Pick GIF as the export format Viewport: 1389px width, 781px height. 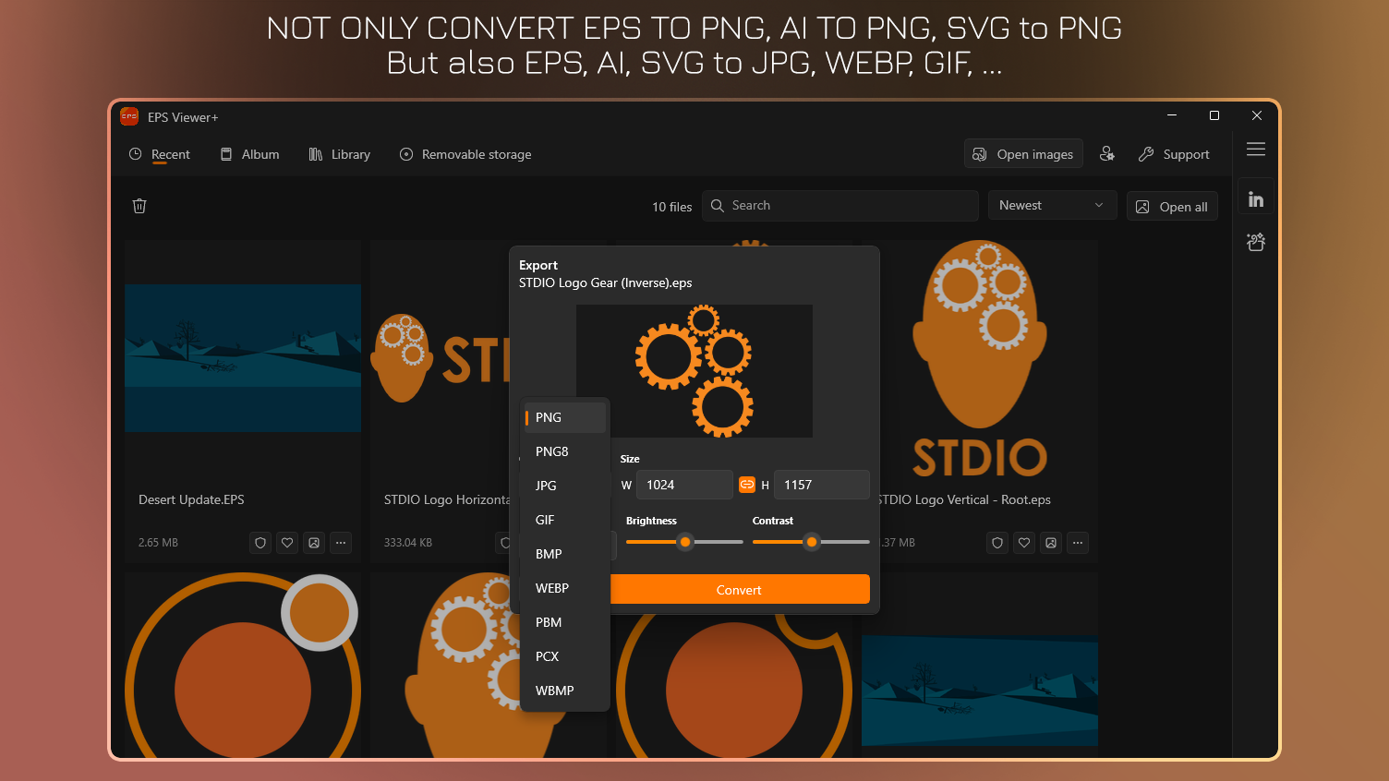565,520
